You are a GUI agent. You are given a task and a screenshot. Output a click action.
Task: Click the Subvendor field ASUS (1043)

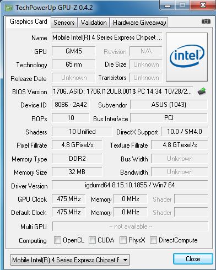tap(169, 105)
